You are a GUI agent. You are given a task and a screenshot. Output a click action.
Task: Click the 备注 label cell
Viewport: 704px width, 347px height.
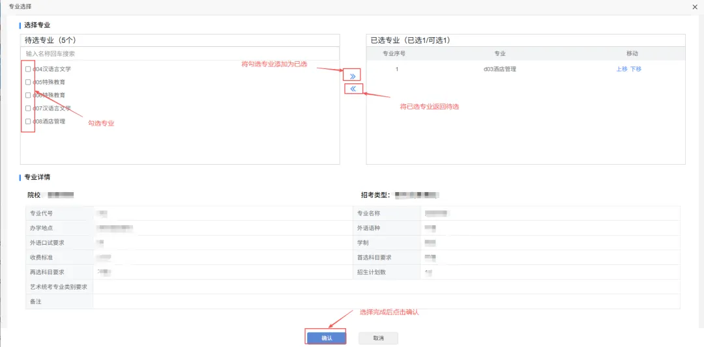[x=59, y=301]
